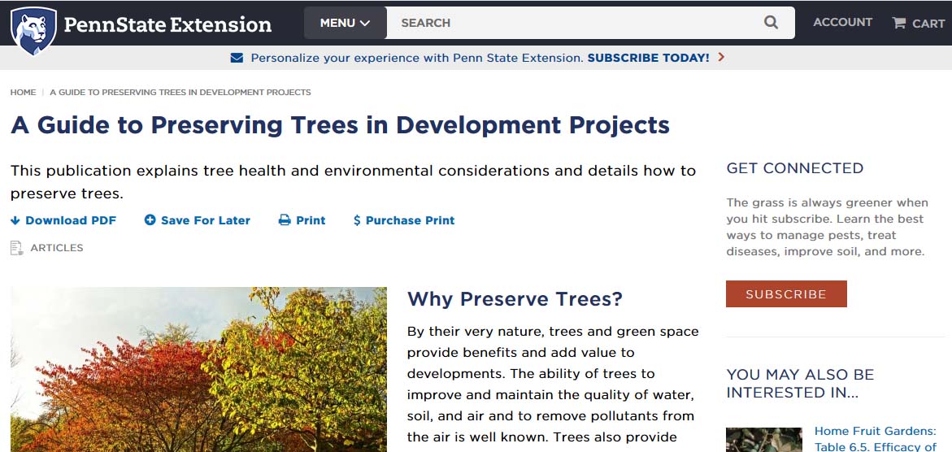Click the dollar sign Purchase Print icon

[357, 220]
